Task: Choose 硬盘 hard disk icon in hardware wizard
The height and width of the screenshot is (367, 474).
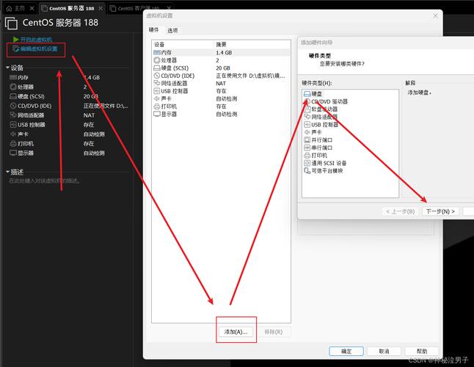Action: tap(307, 94)
